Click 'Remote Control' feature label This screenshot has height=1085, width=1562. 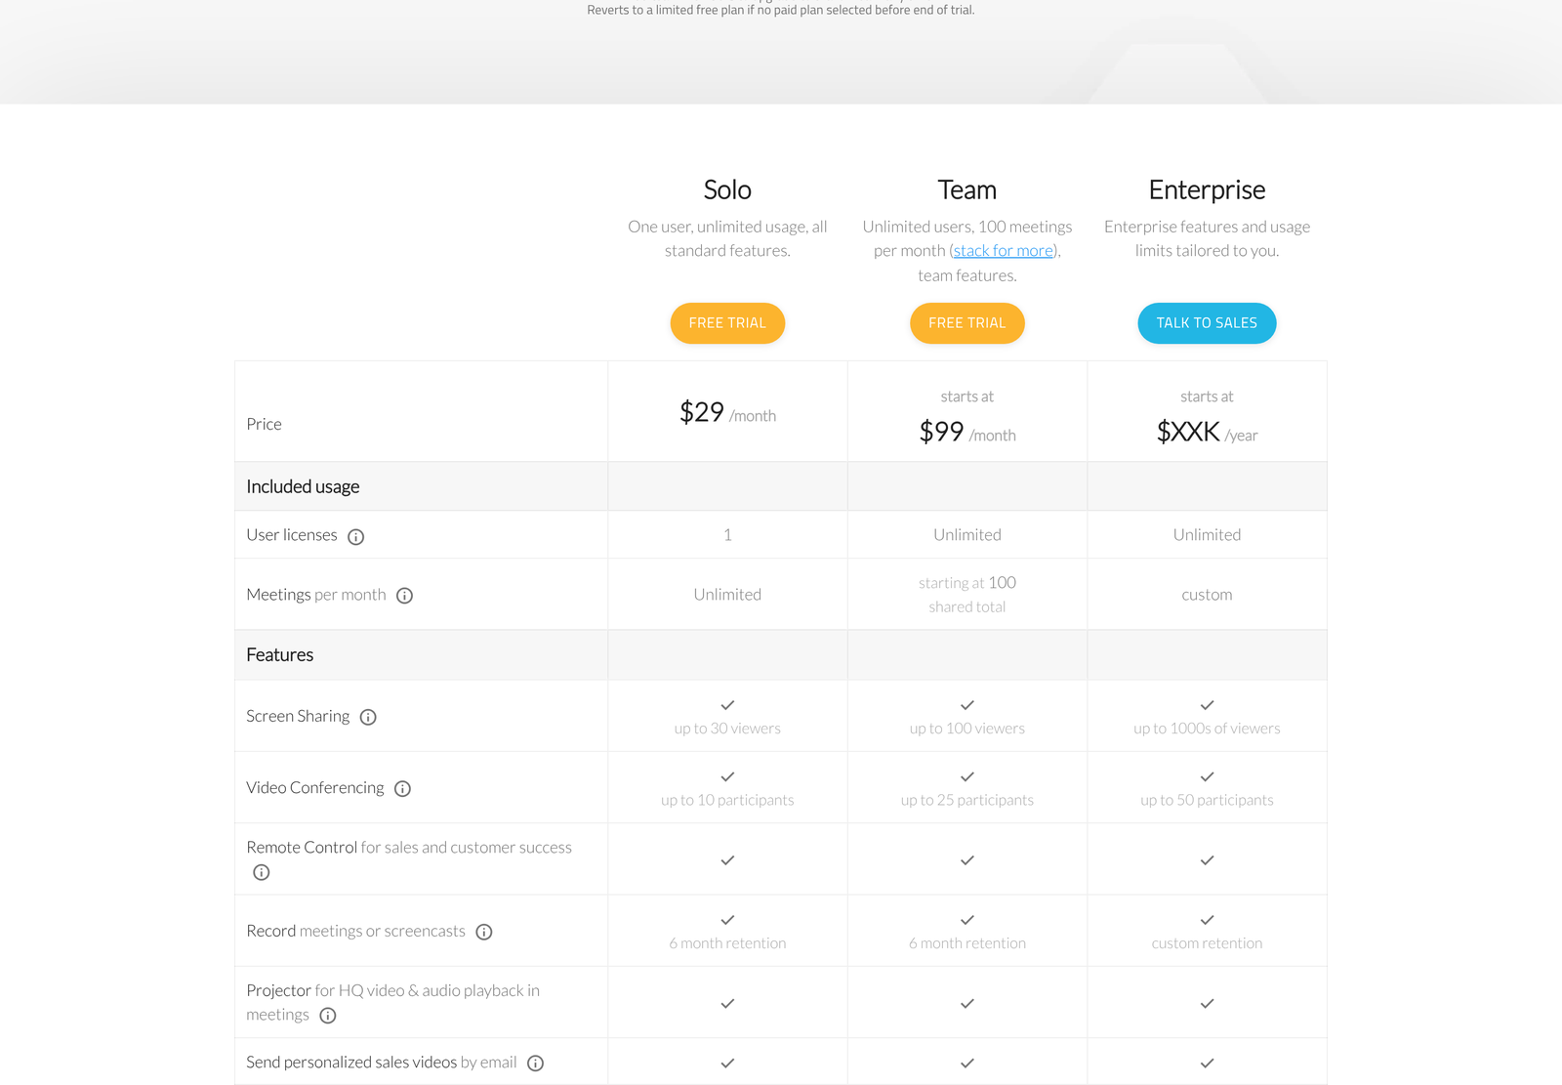(302, 848)
